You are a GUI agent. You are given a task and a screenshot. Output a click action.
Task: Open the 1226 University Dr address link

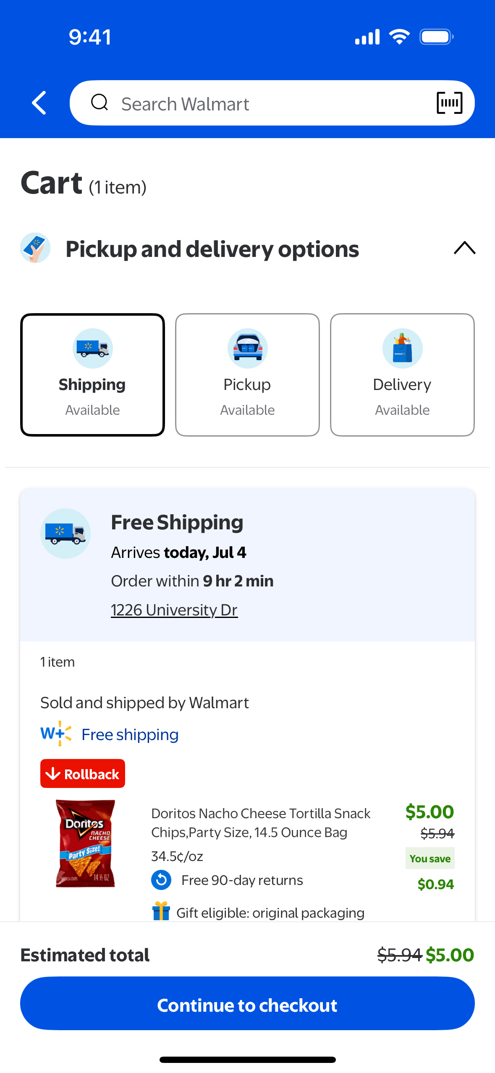[x=174, y=610]
